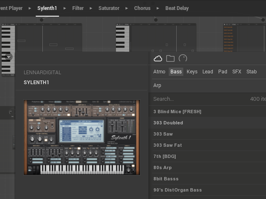The width and height of the screenshot is (266, 199).
Task: Switch to the Filter device tab
Action: (78, 8)
